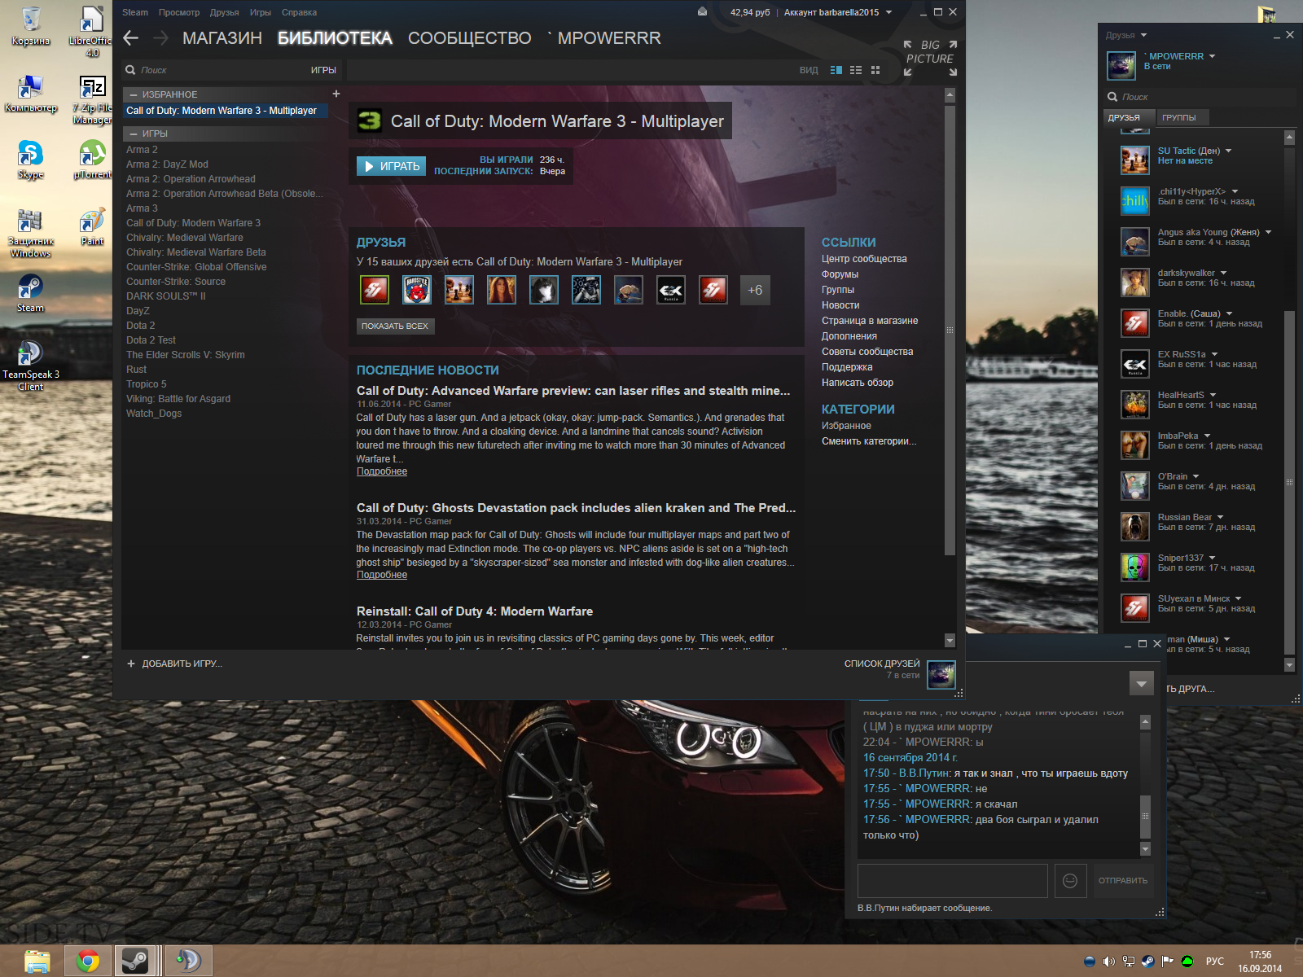Open Подробнее under Advanced Warfare news

(x=382, y=471)
